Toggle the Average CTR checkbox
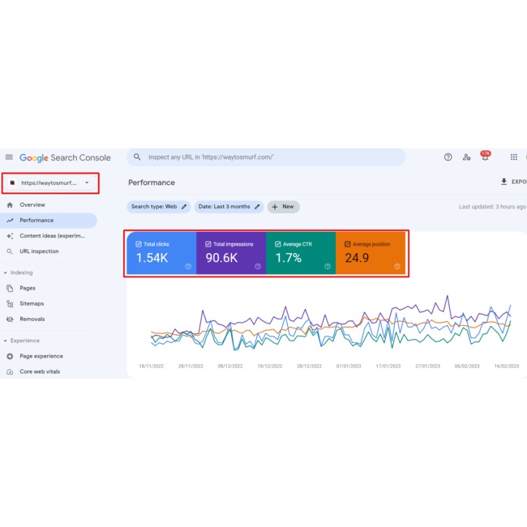The image size is (527, 527). [278, 244]
